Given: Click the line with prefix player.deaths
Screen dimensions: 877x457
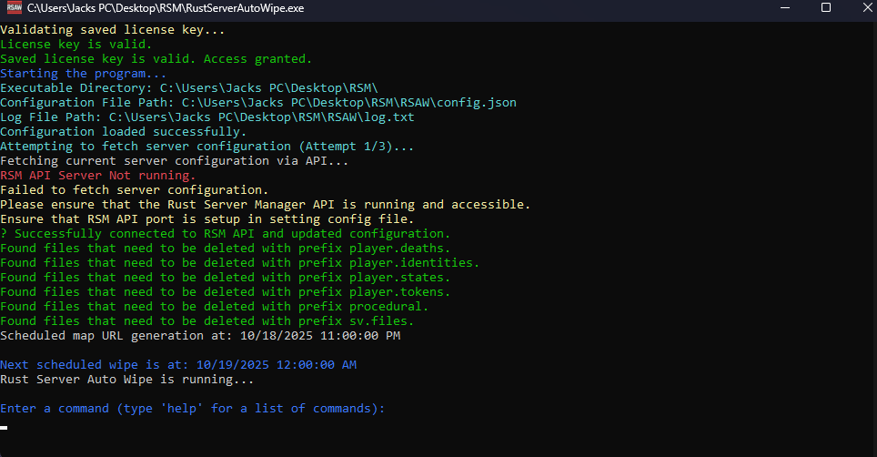Looking at the screenshot, I should coord(226,249).
